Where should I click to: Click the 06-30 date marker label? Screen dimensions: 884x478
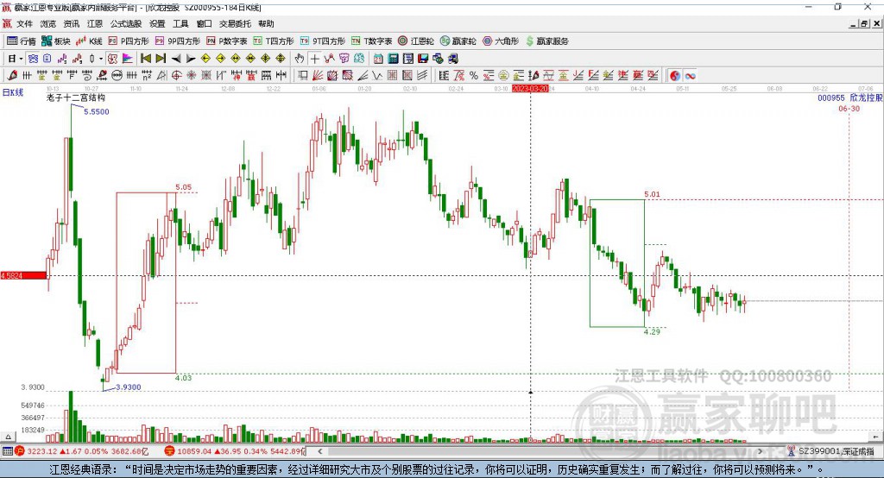pos(849,109)
